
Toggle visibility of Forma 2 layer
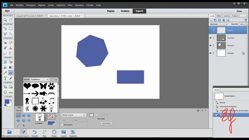tap(210, 38)
